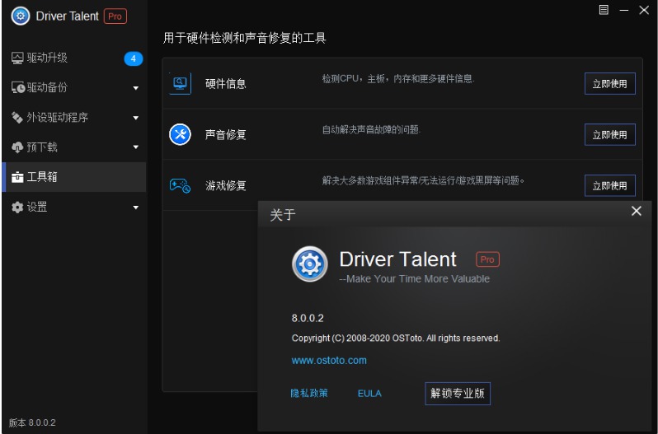Click the 解决大多数游戏组件异常 description
Viewport: 658px width, 434px height.
pos(424,181)
